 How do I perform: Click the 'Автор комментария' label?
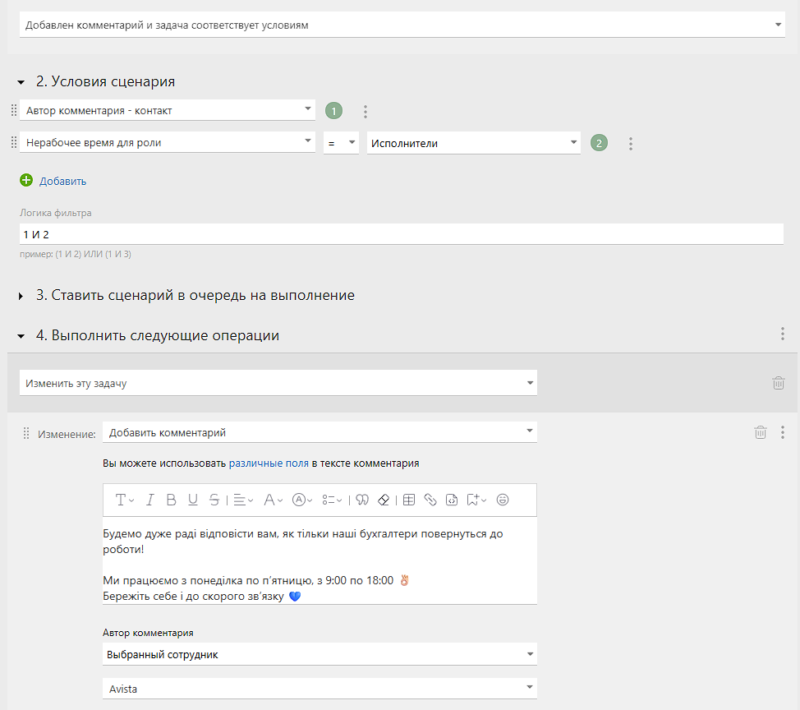coord(148,633)
